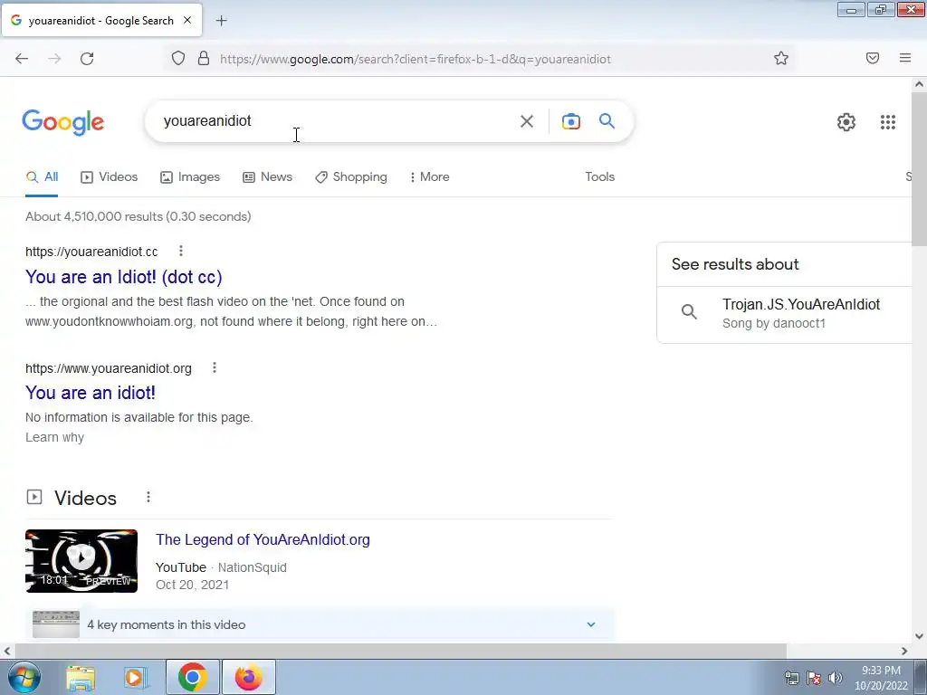Go back using the browser back arrow

pyautogui.click(x=22, y=59)
